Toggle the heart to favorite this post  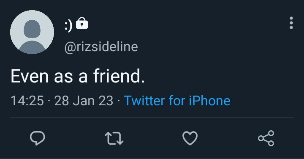click(190, 138)
